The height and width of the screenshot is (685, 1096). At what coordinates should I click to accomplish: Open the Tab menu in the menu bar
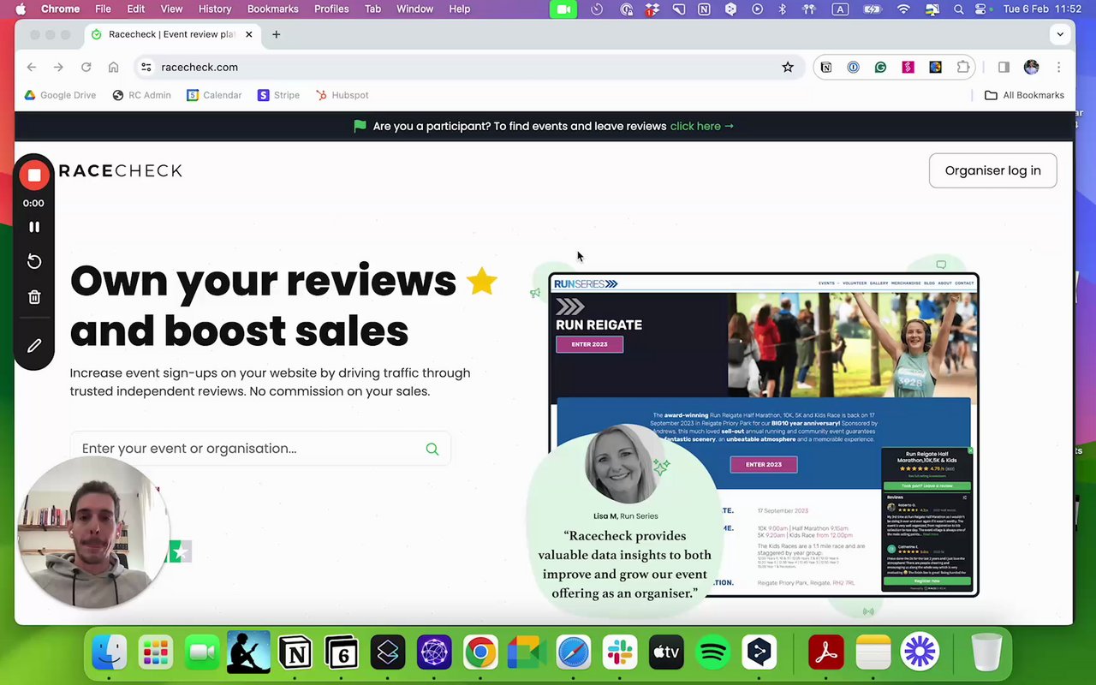372,9
